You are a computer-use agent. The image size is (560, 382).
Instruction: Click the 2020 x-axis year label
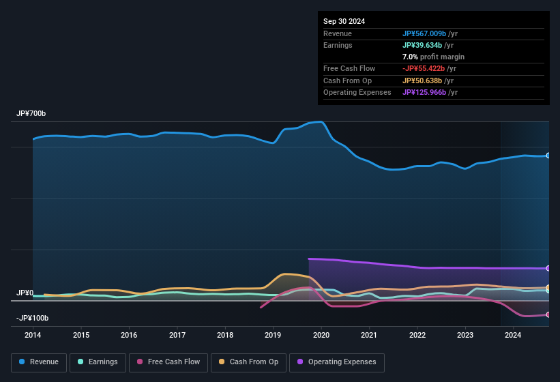pos(321,335)
